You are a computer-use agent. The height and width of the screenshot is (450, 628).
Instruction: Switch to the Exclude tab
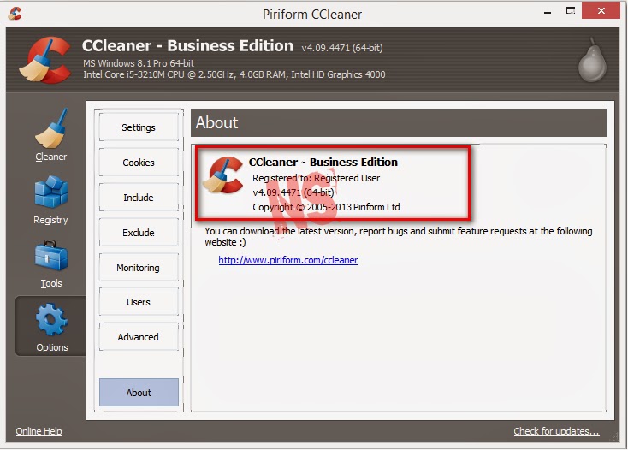(139, 233)
